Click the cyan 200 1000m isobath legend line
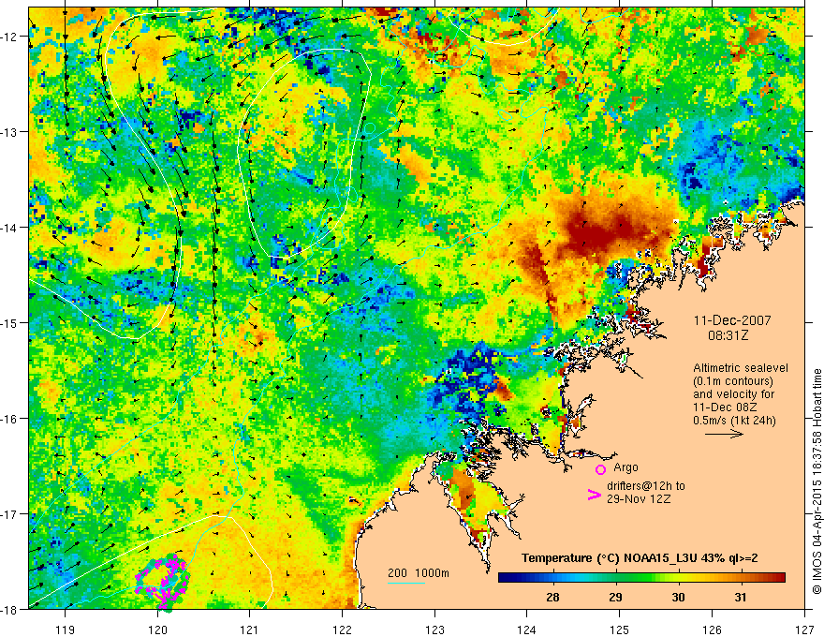 tap(406, 583)
